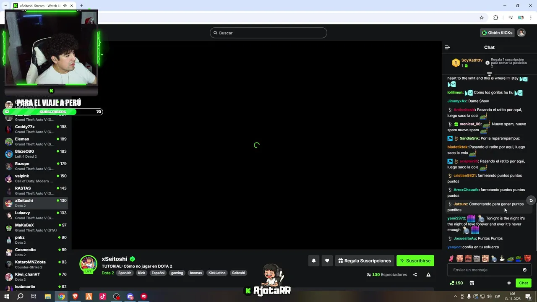Open Brave browser from taskbar
The height and width of the screenshot is (302, 537).
click(75, 297)
